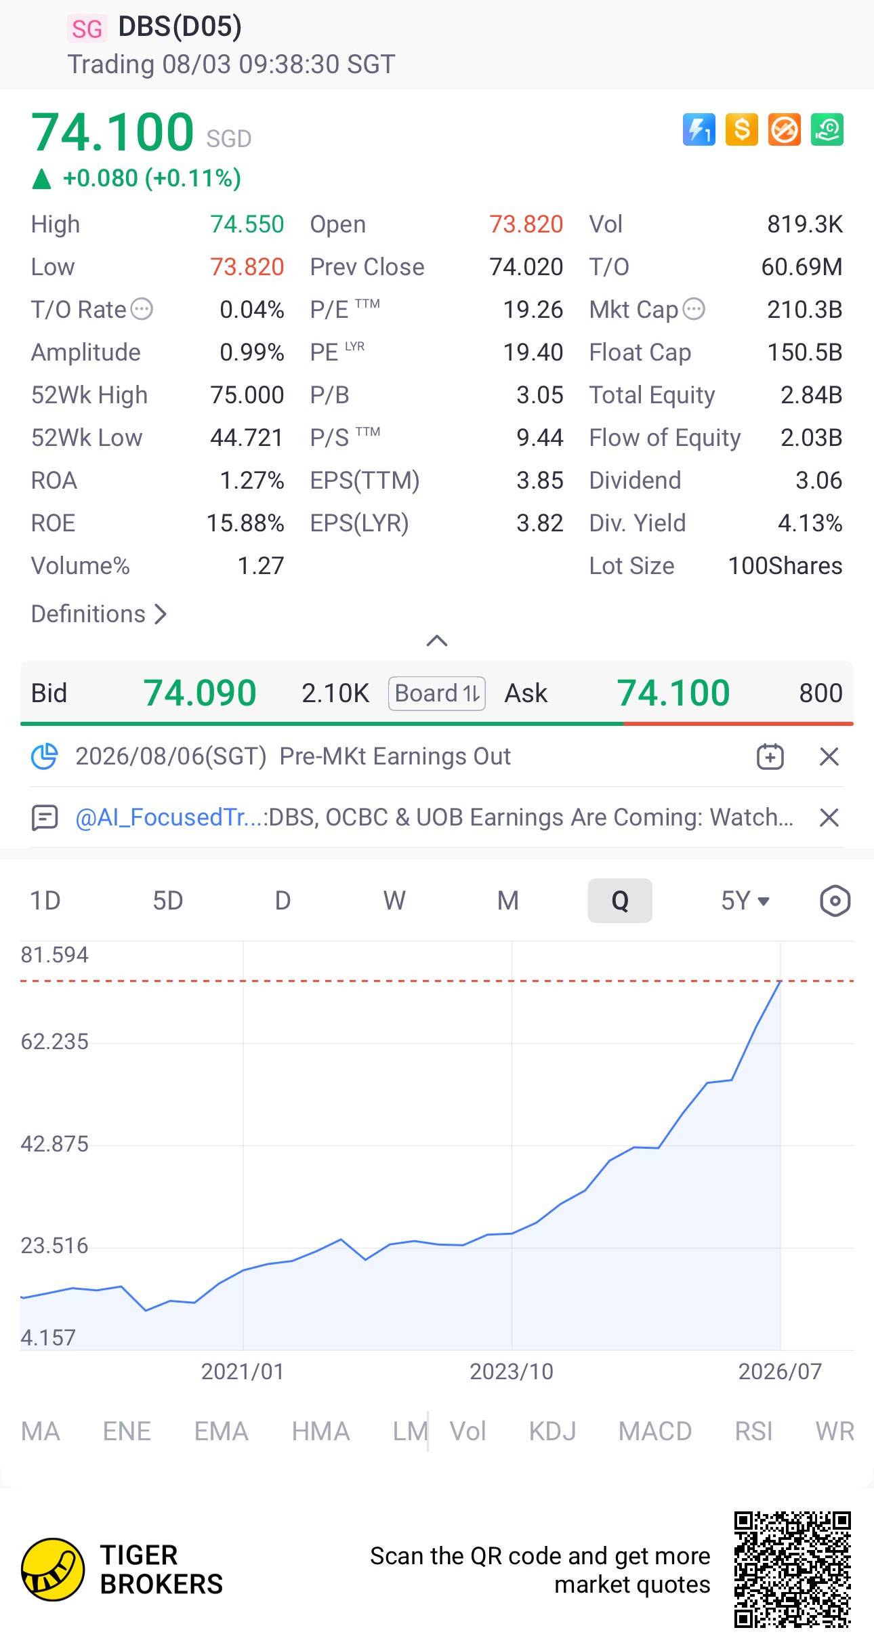Tap the orange crossed-circle icon
The height and width of the screenshot is (1651, 874).
point(785,129)
